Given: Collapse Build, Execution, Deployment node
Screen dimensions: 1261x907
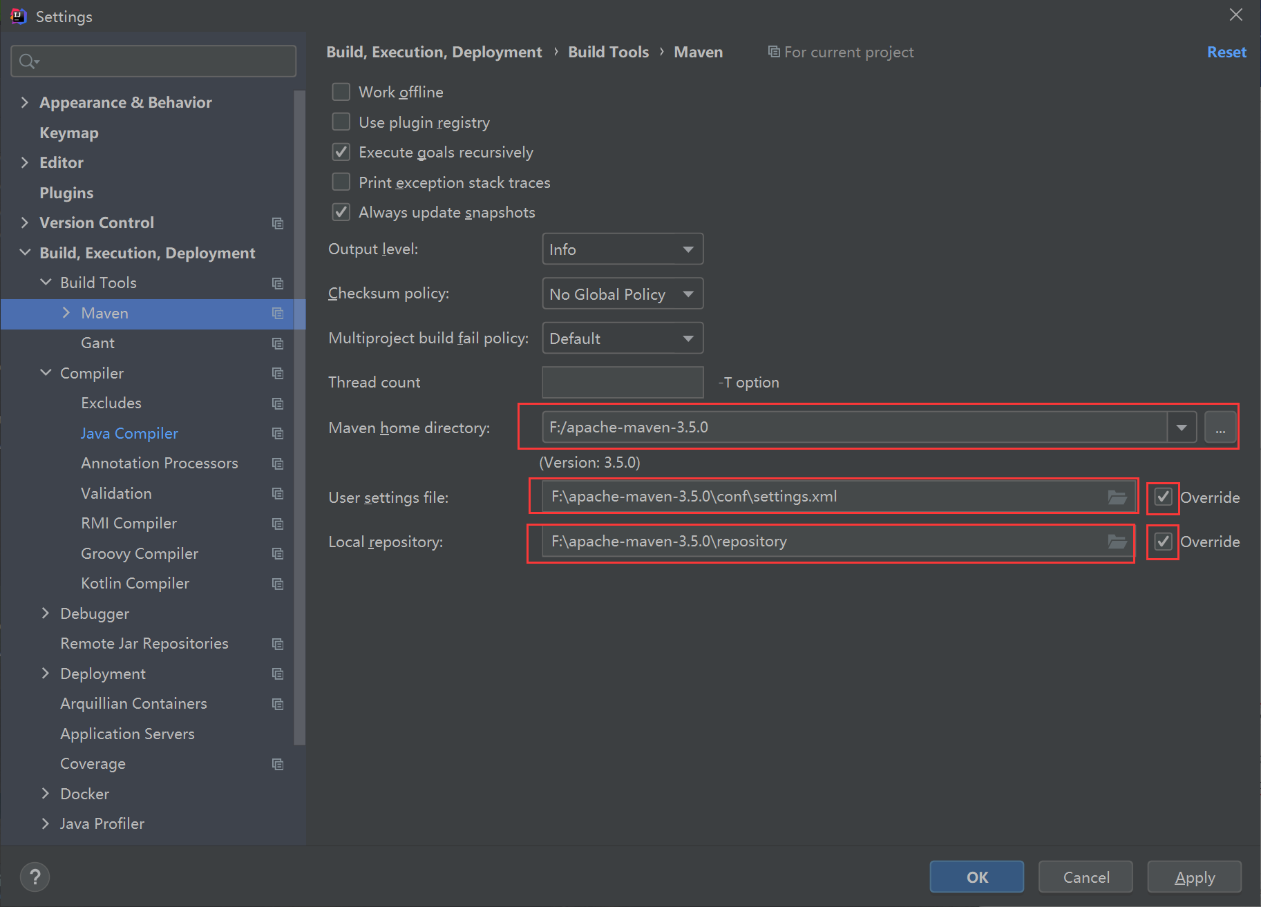Looking at the screenshot, I should coord(25,253).
